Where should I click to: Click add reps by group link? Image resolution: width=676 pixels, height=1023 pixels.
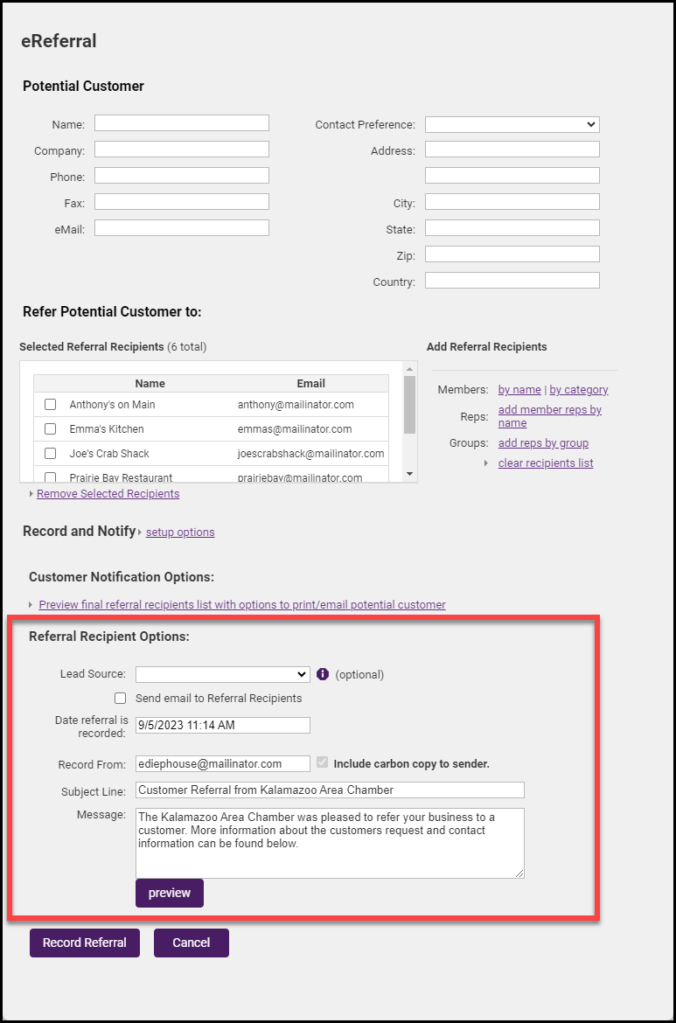(543, 443)
